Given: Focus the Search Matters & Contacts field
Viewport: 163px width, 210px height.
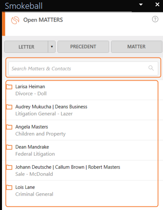Looking at the screenshot, I should (x=83, y=68).
